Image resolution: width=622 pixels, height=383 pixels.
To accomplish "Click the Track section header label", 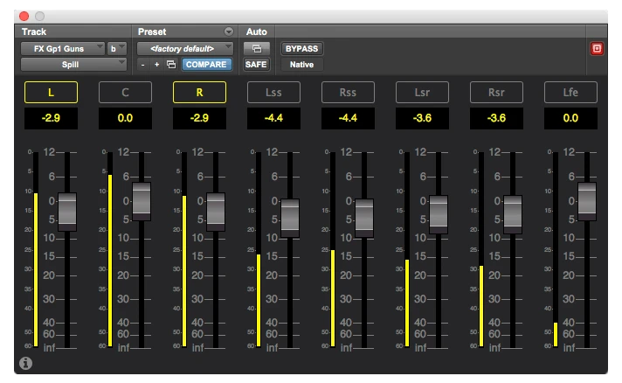I will 34,31.
